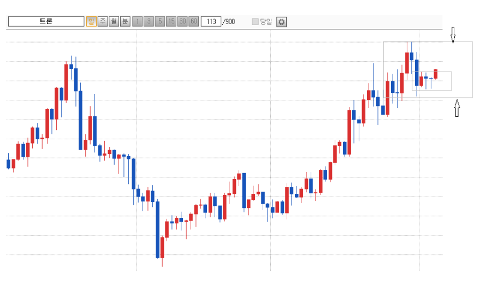This screenshot has height=303, width=486.
Task: Choose the 5-minute interval button
Action: [159, 22]
